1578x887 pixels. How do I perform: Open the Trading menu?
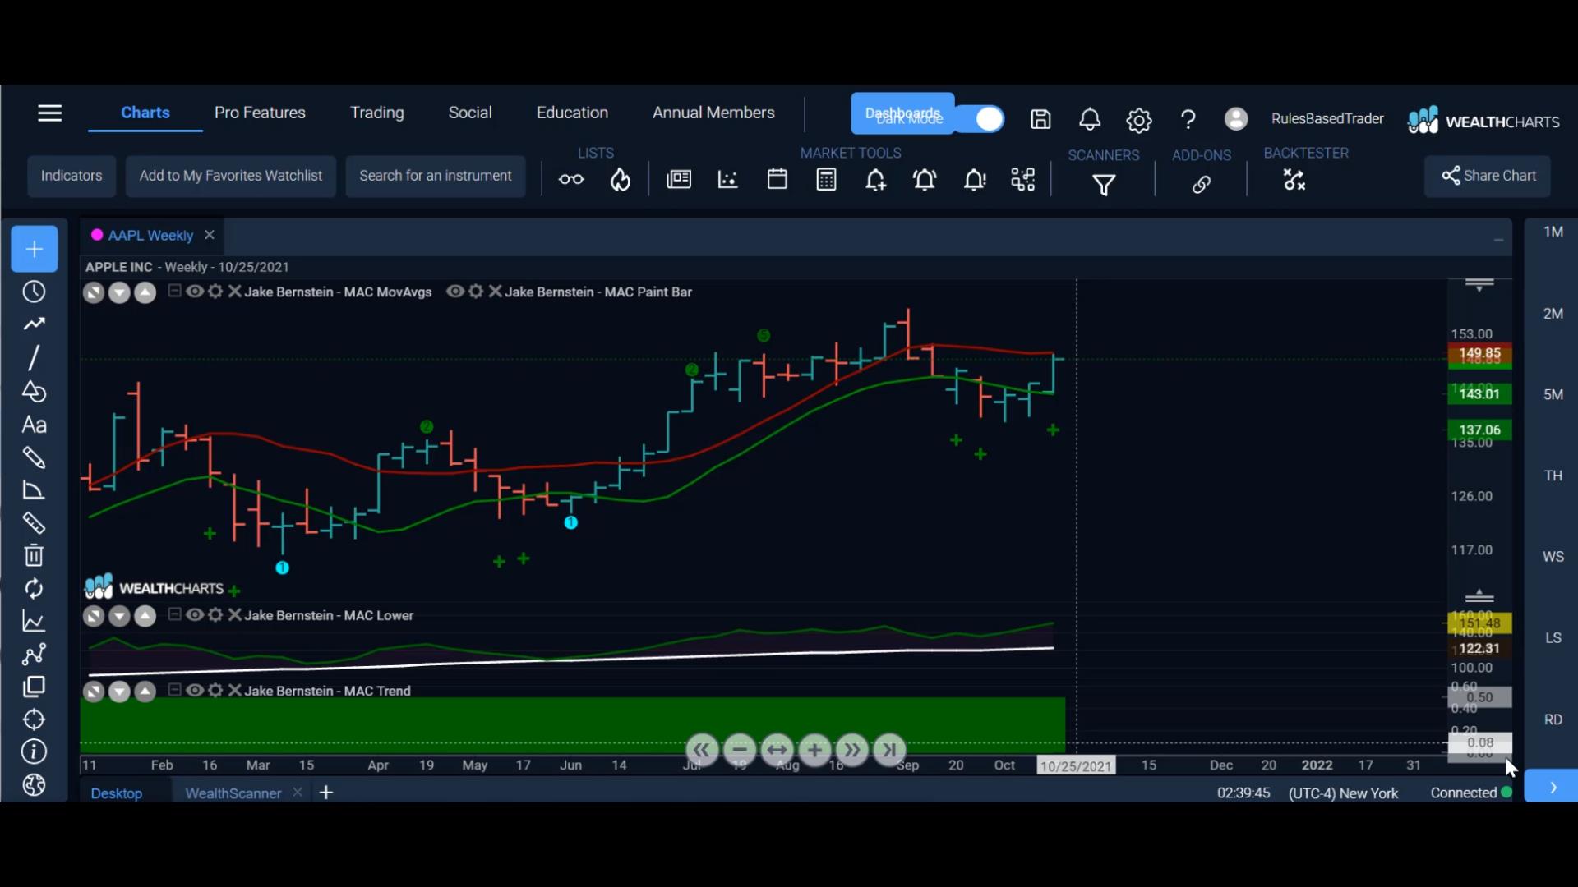pos(377,113)
